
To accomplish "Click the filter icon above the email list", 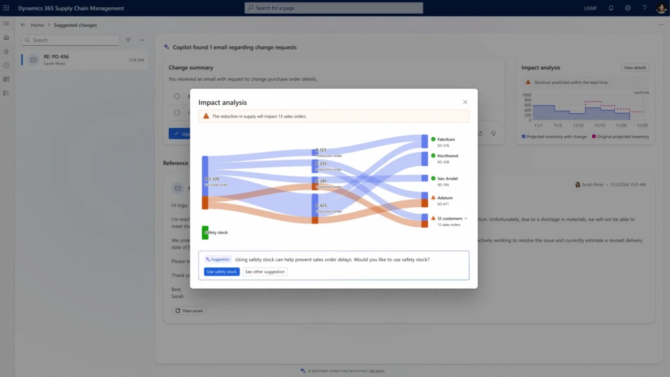I will point(128,40).
